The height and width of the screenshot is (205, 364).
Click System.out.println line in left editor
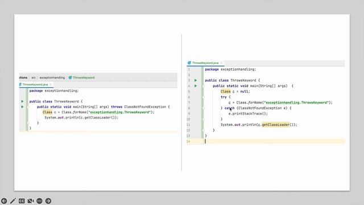81,118
